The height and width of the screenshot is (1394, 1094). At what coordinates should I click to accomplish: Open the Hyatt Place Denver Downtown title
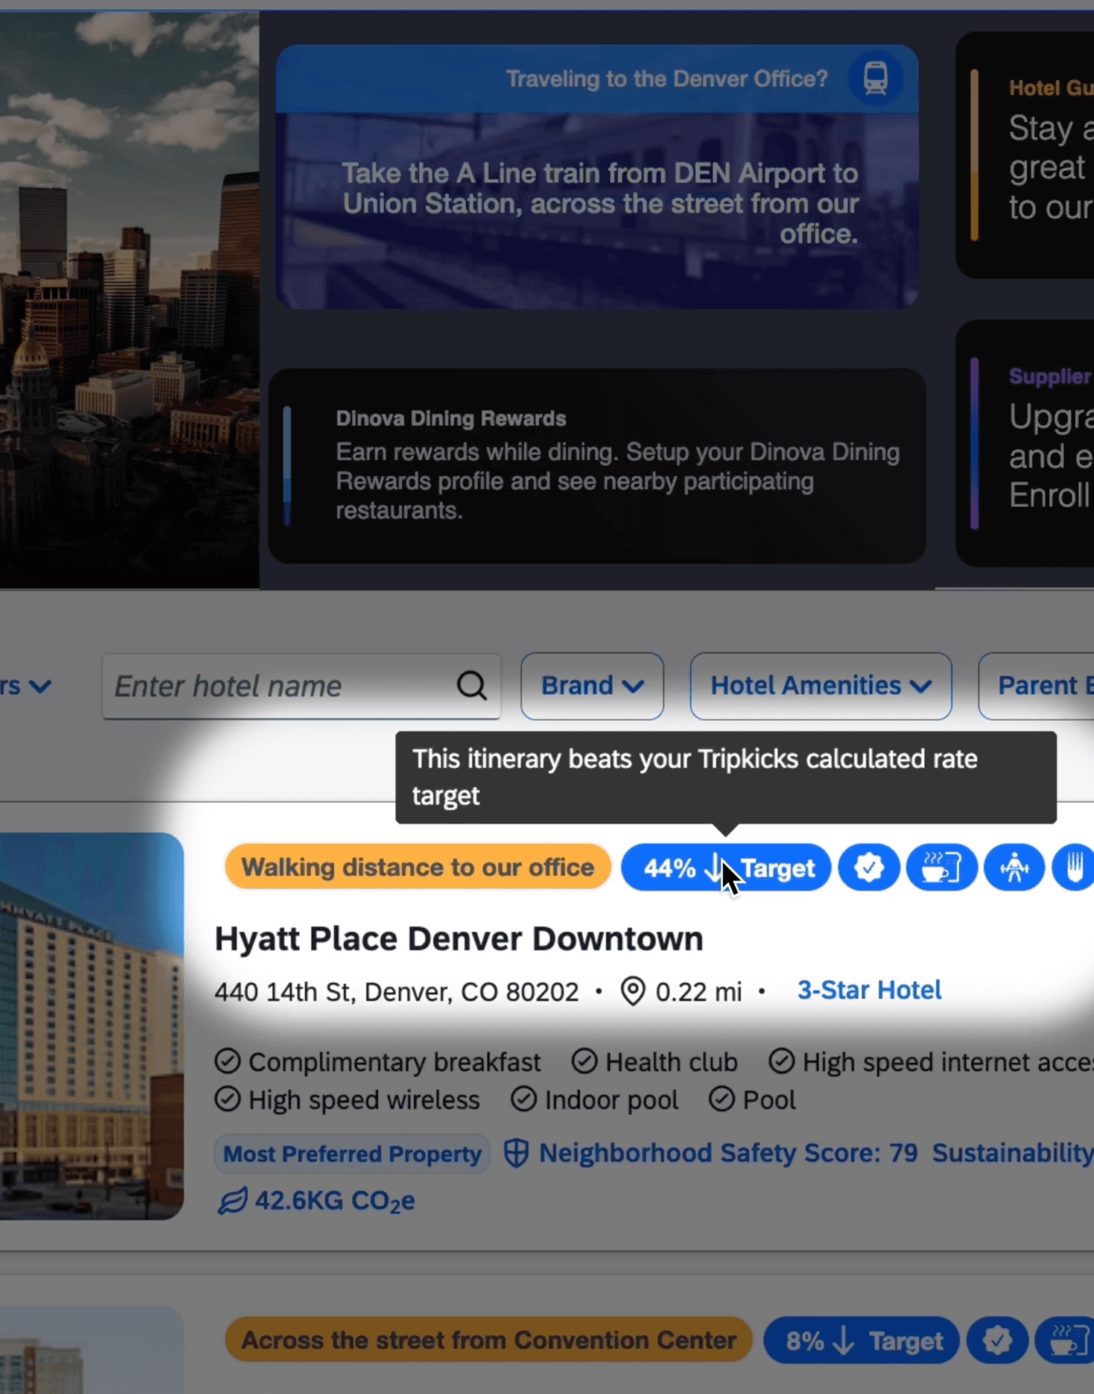click(459, 939)
